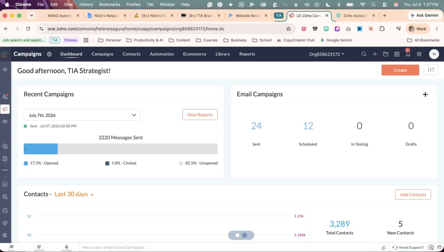Toggle the chart view switch pill
This screenshot has height=252, width=444.
click(x=241, y=235)
